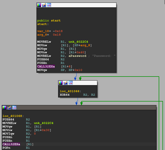Click the "Password: " string comment

pyautogui.click(x=104, y=56)
